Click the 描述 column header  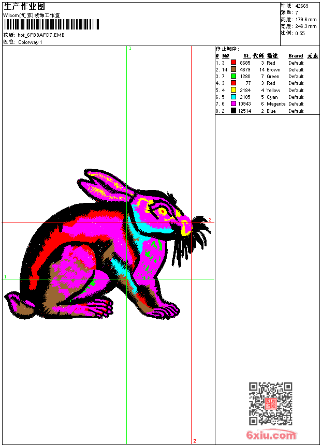click(x=272, y=56)
